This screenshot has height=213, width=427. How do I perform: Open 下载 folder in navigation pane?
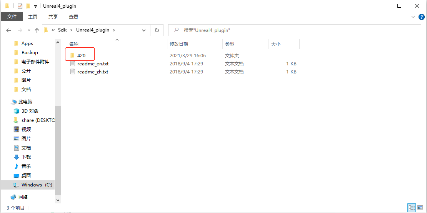[x=26, y=157]
